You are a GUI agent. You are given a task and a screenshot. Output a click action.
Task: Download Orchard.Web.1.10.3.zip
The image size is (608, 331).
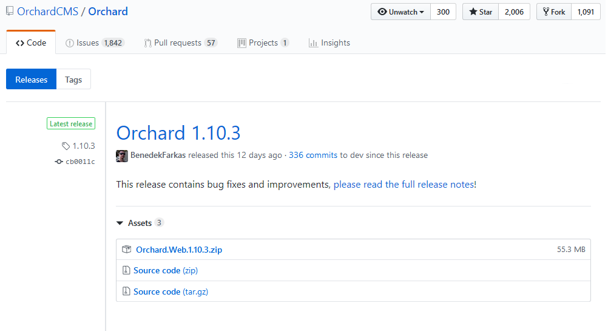coord(179,250)
